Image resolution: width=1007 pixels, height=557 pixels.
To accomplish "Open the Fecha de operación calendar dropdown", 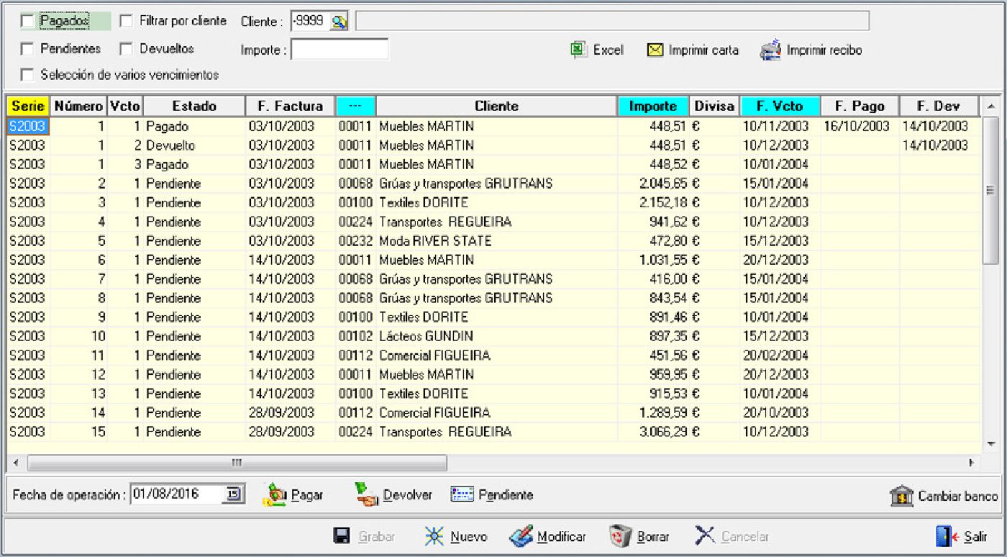I will 236,494.
